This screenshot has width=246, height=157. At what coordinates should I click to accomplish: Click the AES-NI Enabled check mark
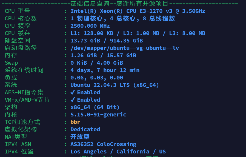point(73,92)
